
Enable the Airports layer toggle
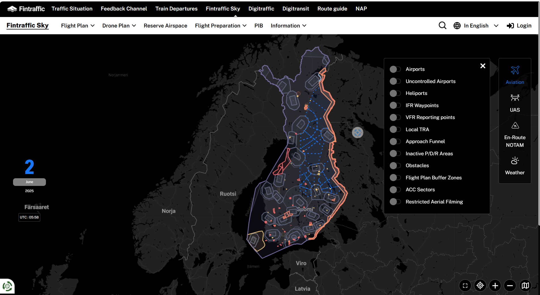click(395, 69)
